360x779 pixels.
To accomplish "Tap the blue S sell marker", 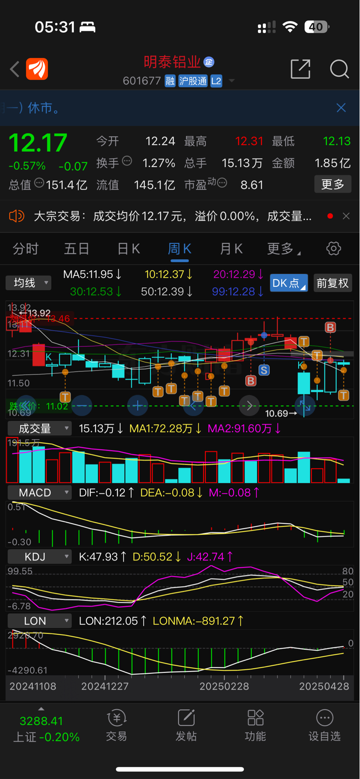I will pyautogui.click(x=264, y=371).
